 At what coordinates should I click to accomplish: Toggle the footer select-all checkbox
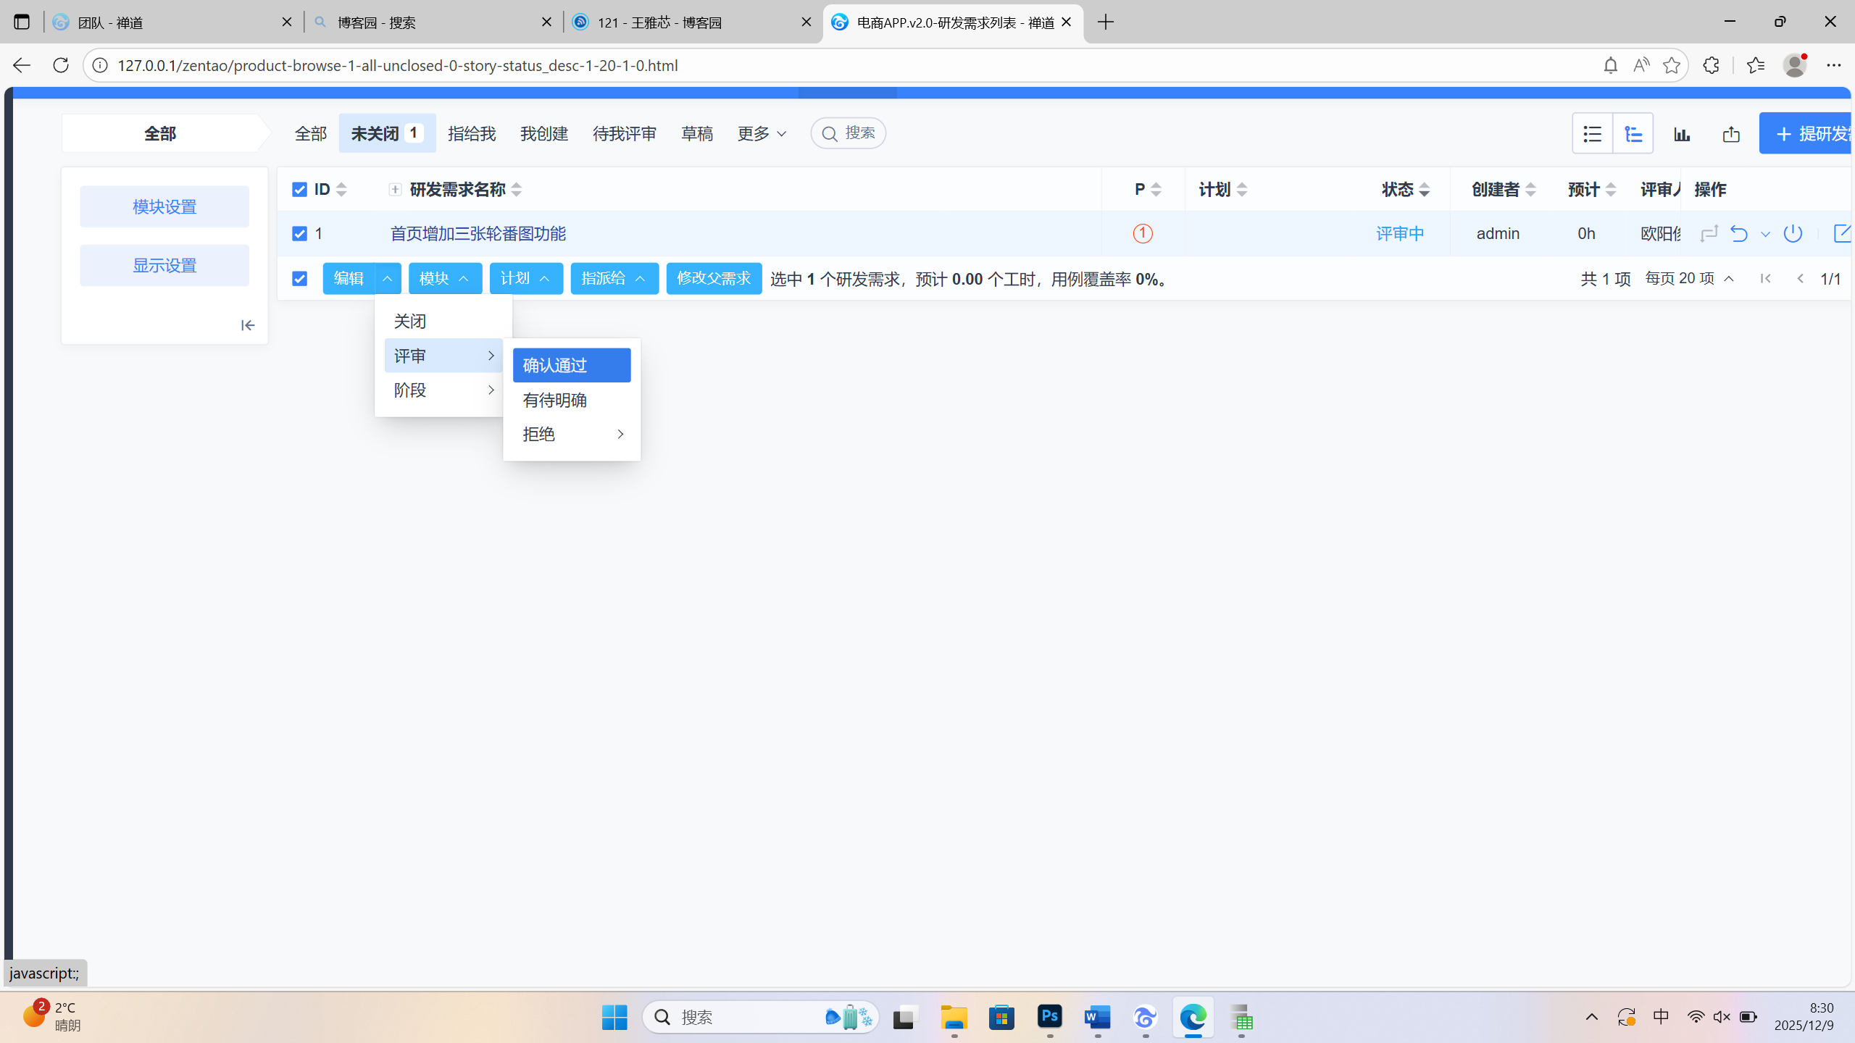pyautogui.click(x=299, y=279)
